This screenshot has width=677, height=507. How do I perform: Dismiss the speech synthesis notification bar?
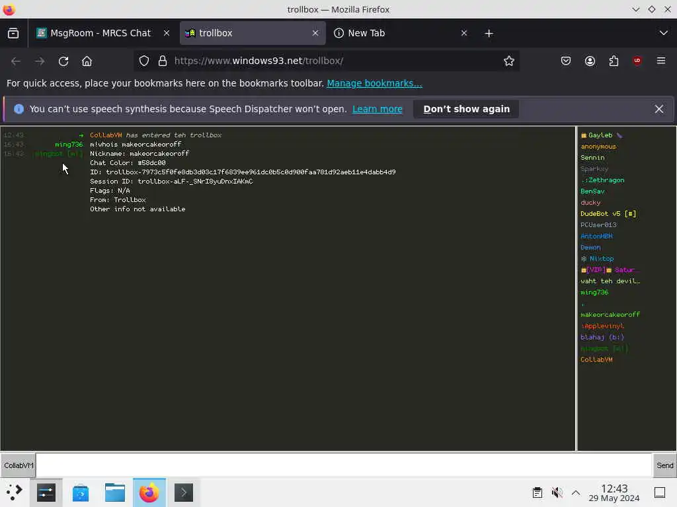point(659,109)
